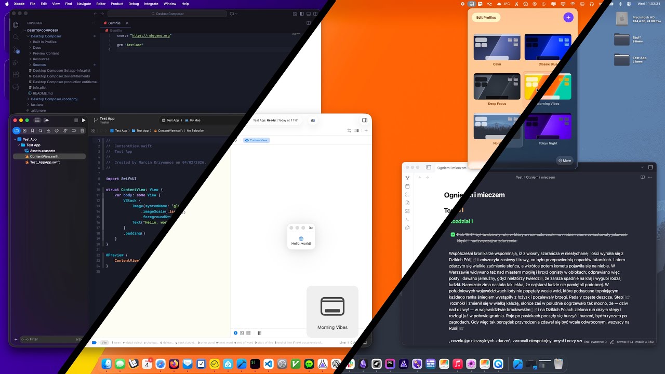Screen dimensions: 665x374
Task: Select the Calm profile thumbnail
Action: click(x=497, y=47)
